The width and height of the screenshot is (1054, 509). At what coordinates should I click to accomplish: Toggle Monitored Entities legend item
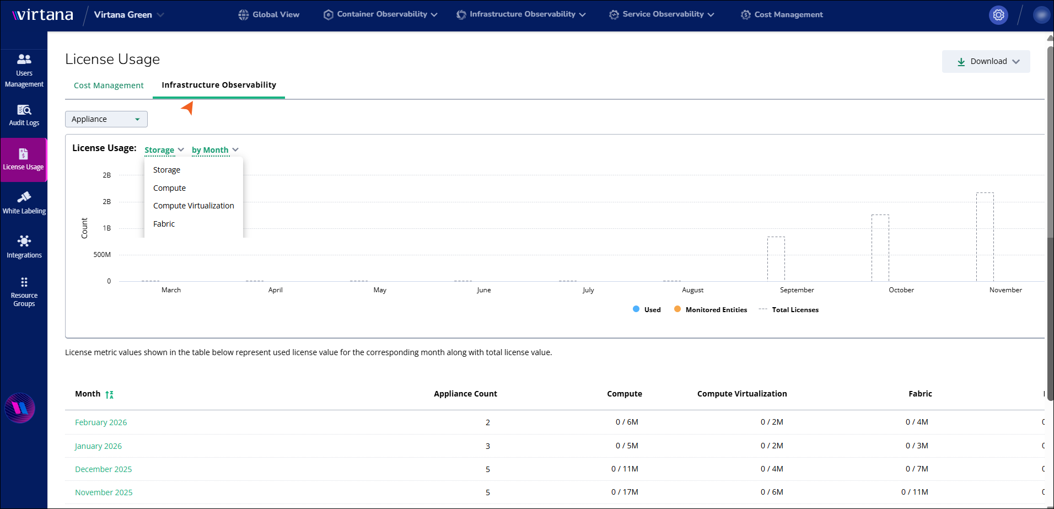coord(711,310)
